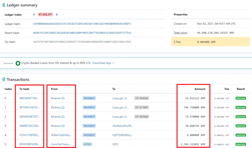Image resolution: width=252 pixels, height=148 pixels.
Task: Open recipient address rJb38a5ufUx2N
Action: click(x=123, y=126)
